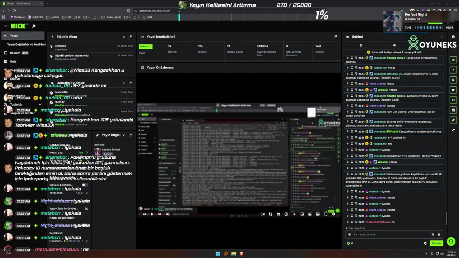Open File Explorer from taskbar
The image size is (459, 258).
(x=233, y=254)
